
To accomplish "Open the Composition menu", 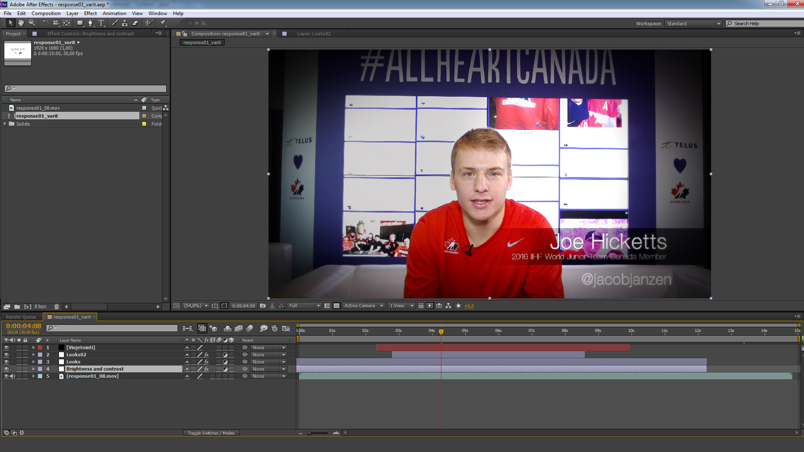I will pos(46,13).
